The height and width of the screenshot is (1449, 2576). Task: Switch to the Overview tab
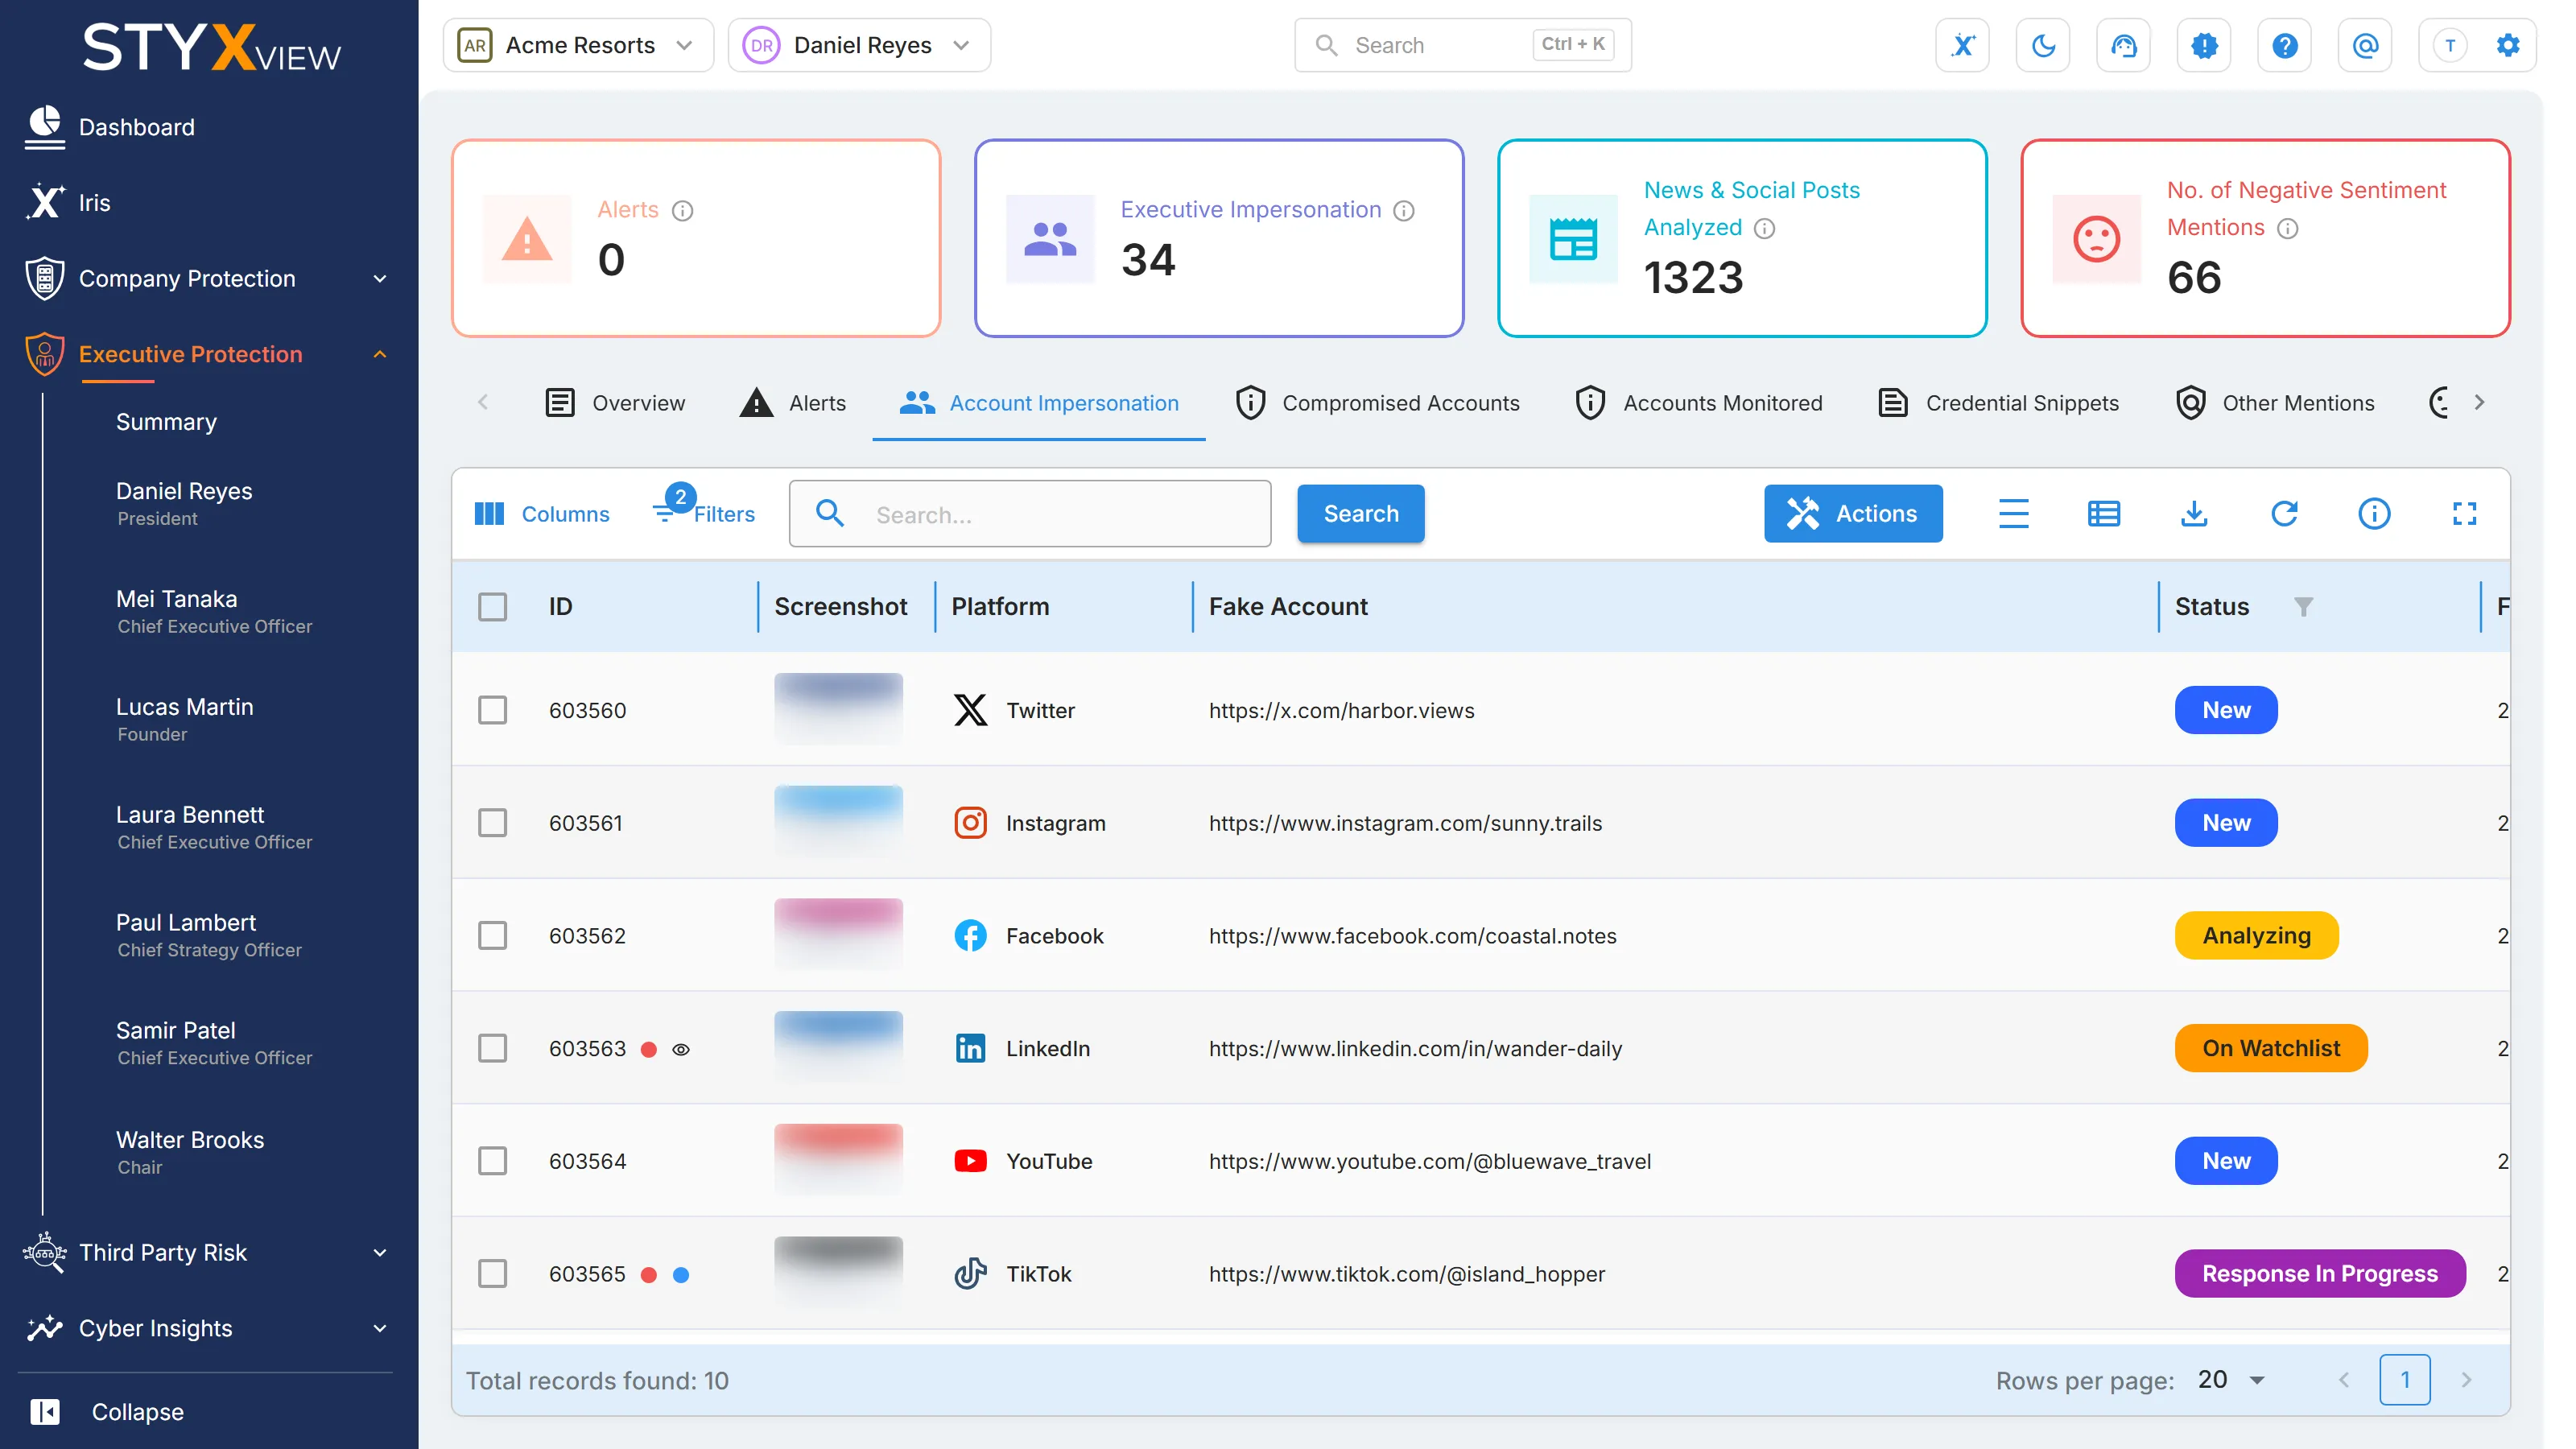click(x=615, y=403)
